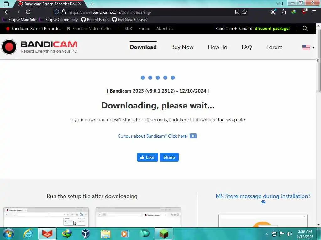Launch Internet Explorer from taskbar
This screenshot has width=321, height=240.
[28, 234]
